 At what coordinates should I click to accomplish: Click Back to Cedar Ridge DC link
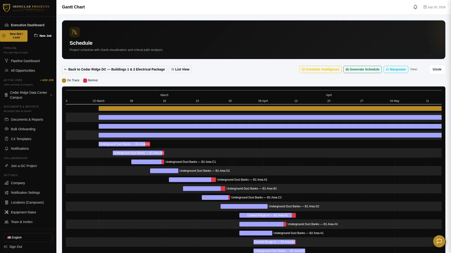(x=114, y=69)
